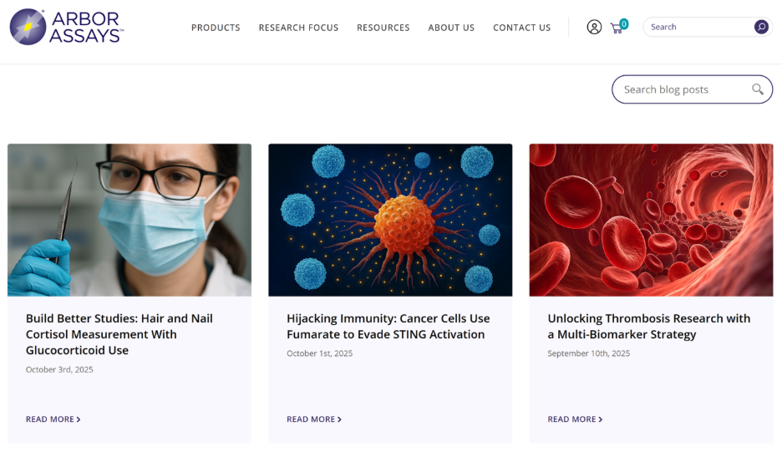782x452 pixels.
Task: Click Read More under the cortisol post
Action: 53,419
